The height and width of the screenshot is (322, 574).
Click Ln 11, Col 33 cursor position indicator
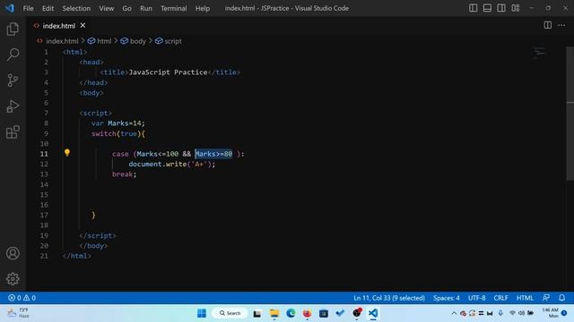pyautogui.click(x=389, y=298)
